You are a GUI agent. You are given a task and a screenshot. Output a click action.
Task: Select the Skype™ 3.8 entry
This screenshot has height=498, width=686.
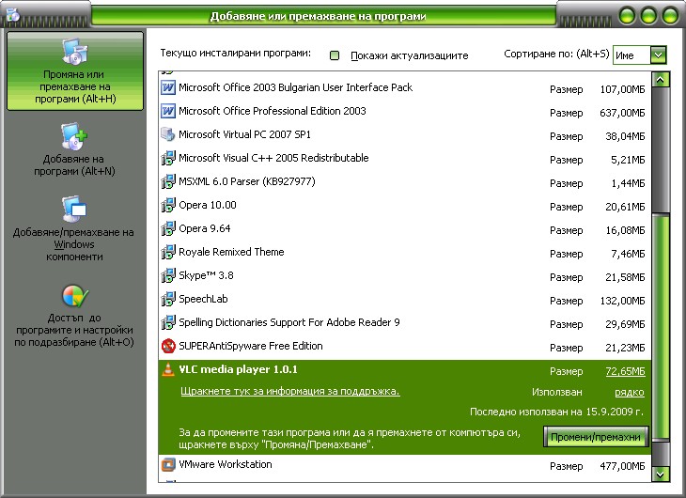[405, 276]
